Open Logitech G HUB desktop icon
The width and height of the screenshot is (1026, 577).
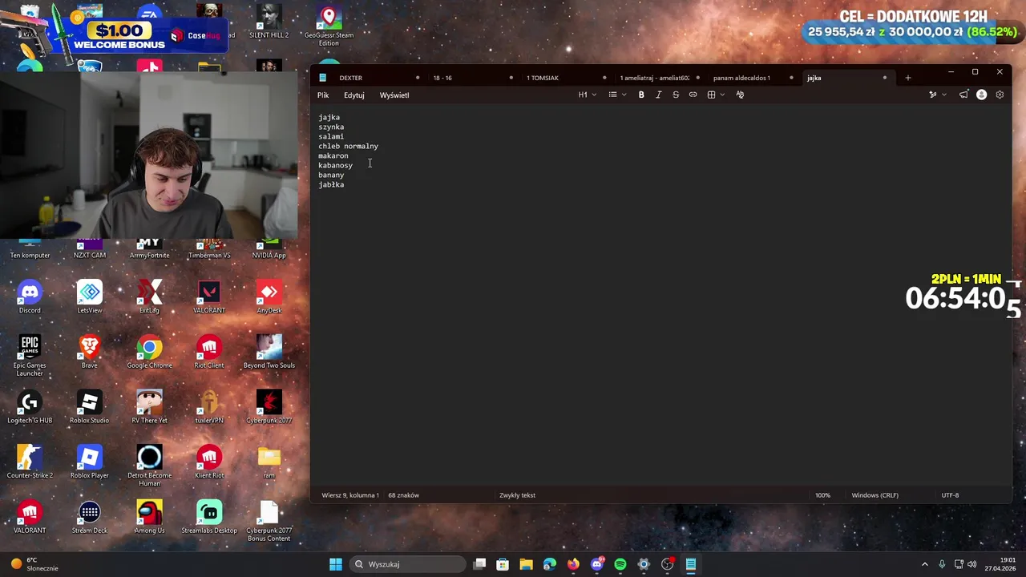[x=30, y=407]
